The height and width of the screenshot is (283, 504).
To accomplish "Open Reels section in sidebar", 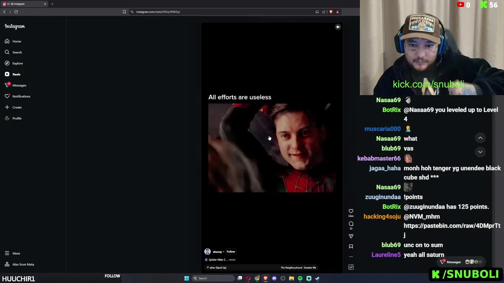I will [x=13, y=74].
